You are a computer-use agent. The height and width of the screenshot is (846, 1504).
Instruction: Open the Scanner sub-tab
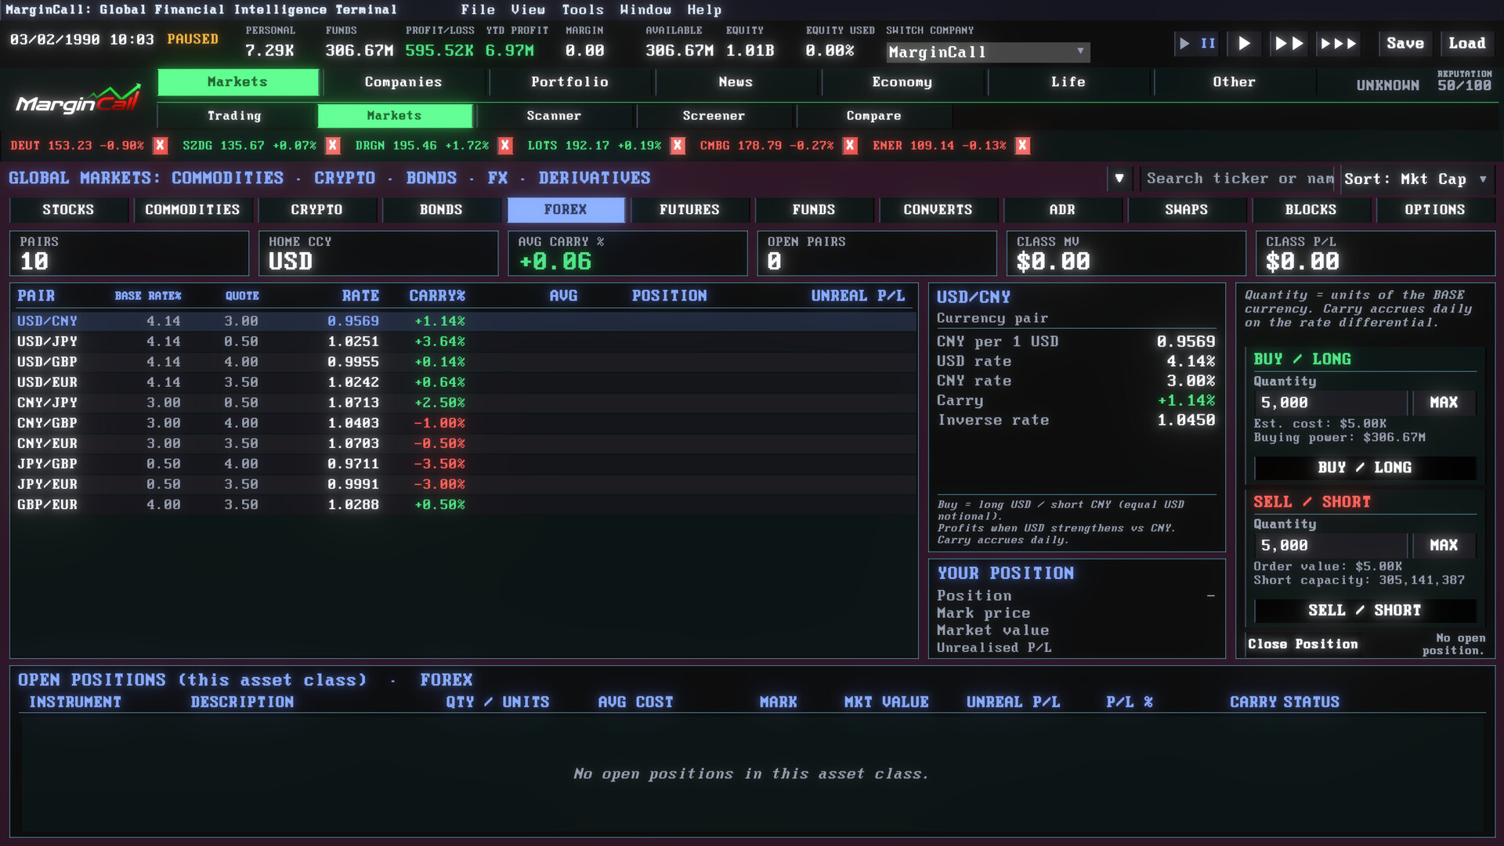pos(554,116)
